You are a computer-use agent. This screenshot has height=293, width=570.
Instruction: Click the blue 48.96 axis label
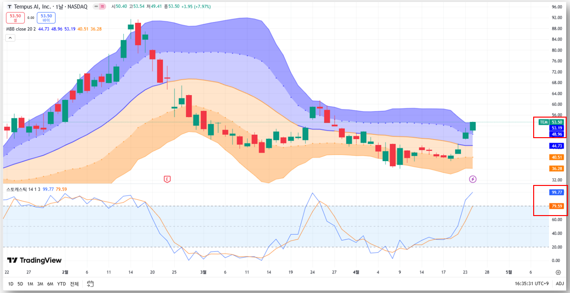[x=557, y=134]
